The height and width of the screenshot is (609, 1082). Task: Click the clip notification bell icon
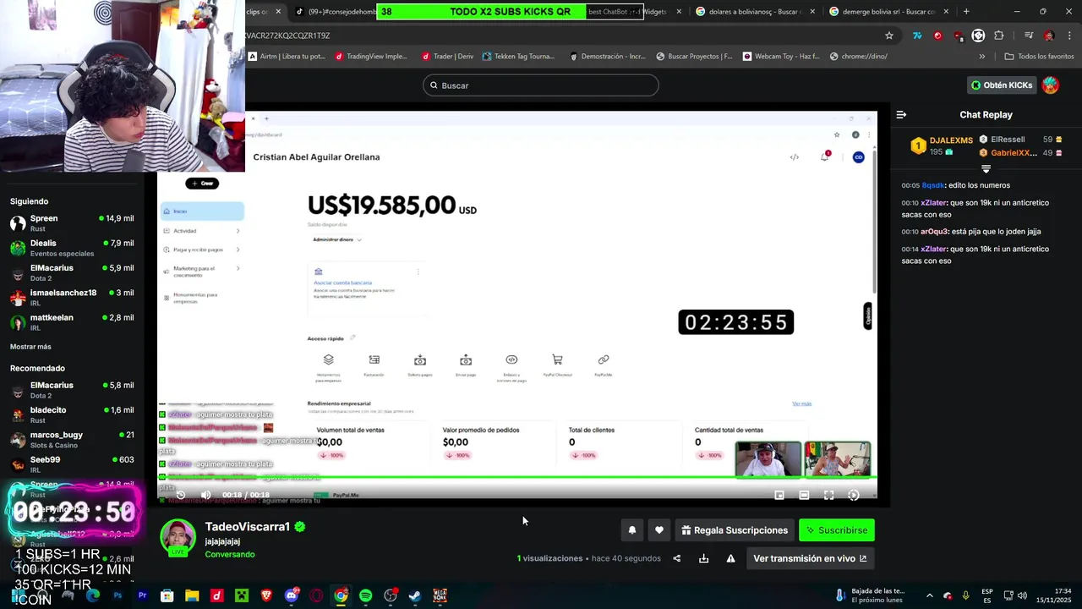coord(631,530)
